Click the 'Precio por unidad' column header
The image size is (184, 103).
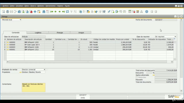pyautogui.click(x=124, y=39)
